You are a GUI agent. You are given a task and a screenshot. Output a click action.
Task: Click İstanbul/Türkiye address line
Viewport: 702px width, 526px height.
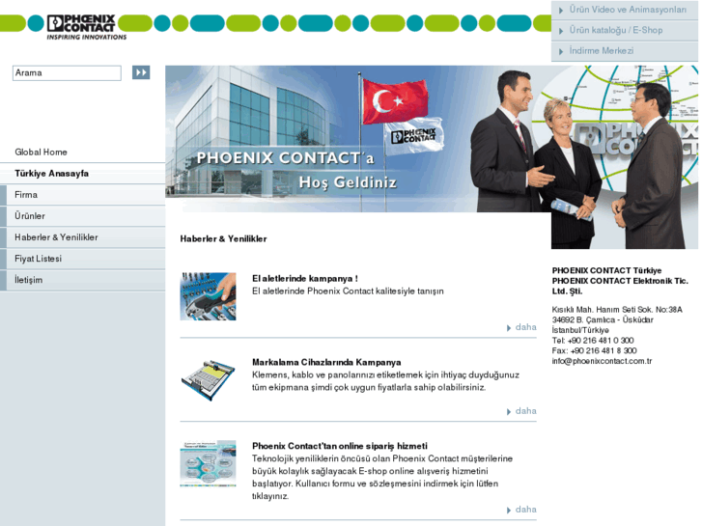coord(580,330)
